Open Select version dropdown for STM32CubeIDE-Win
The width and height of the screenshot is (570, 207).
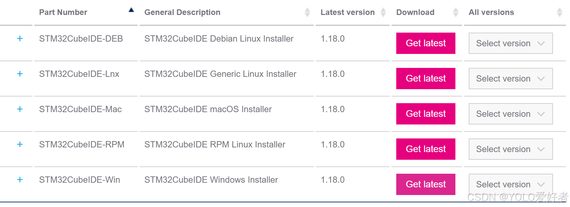click(511, 184)
